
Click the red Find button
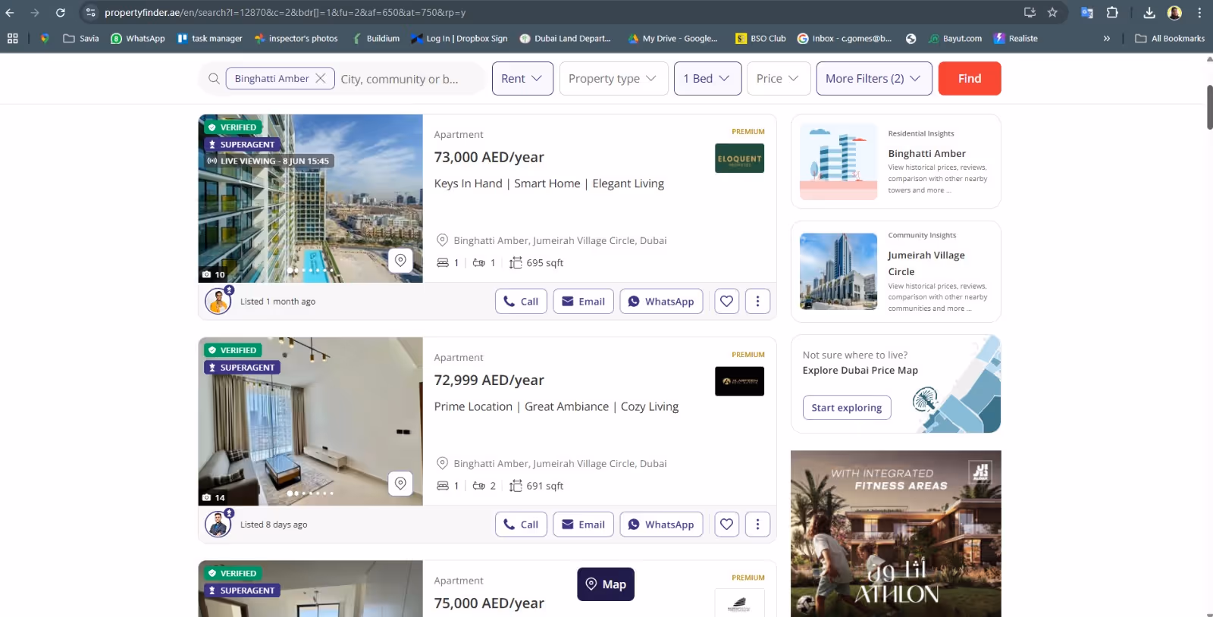[x=970, y=78]
